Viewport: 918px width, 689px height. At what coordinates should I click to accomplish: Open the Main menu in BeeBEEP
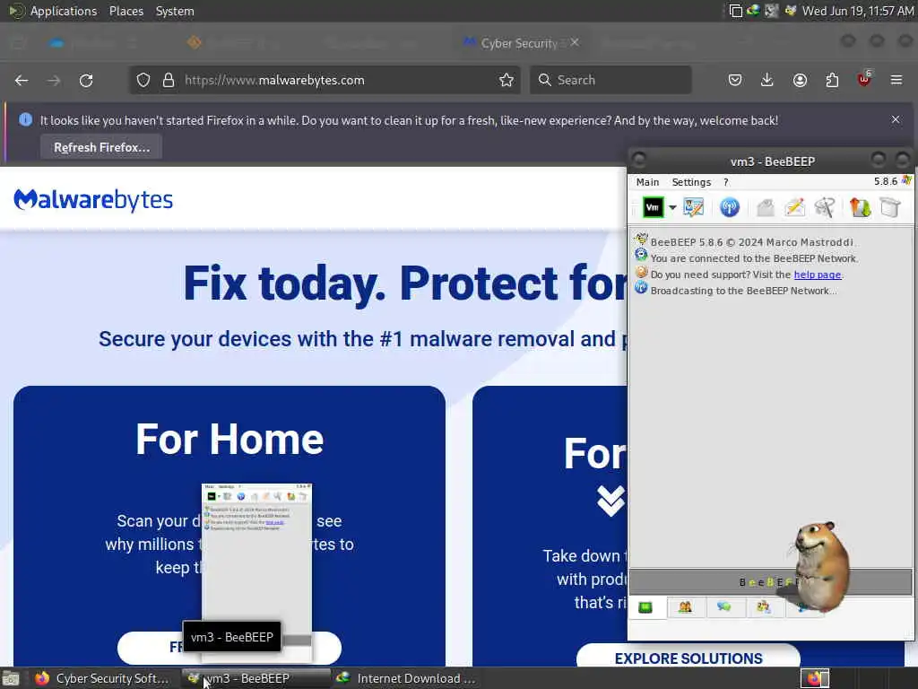[x=647, y=182]
